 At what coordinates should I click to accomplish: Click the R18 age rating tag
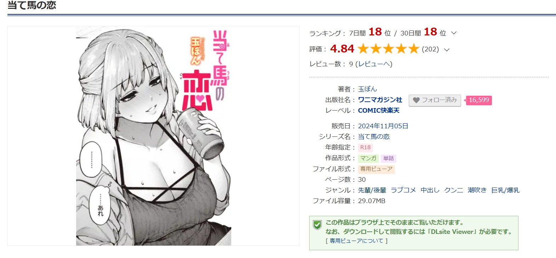point(365,147)
